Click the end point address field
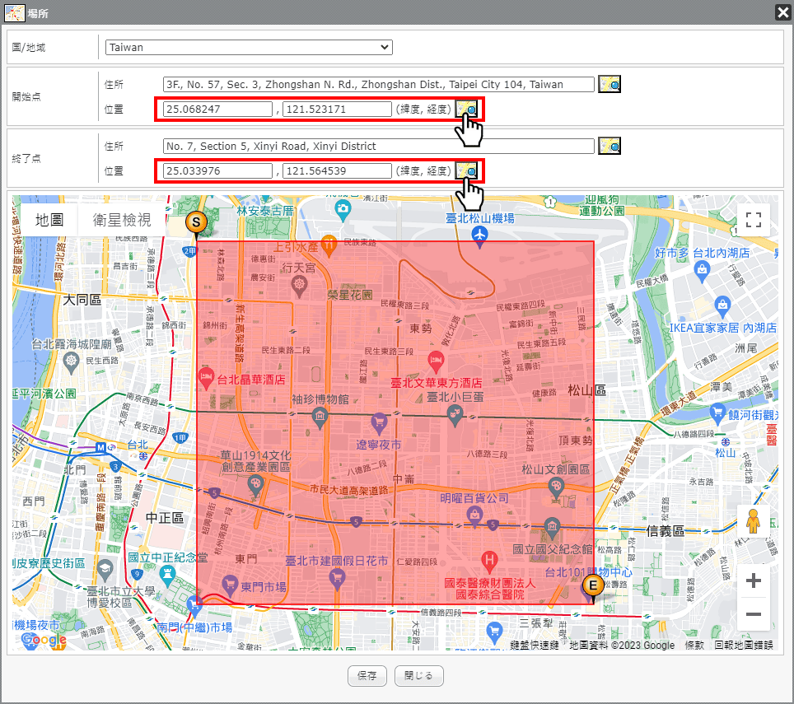Viewport: 794px width, 704px height. click(x=378, y=147)
